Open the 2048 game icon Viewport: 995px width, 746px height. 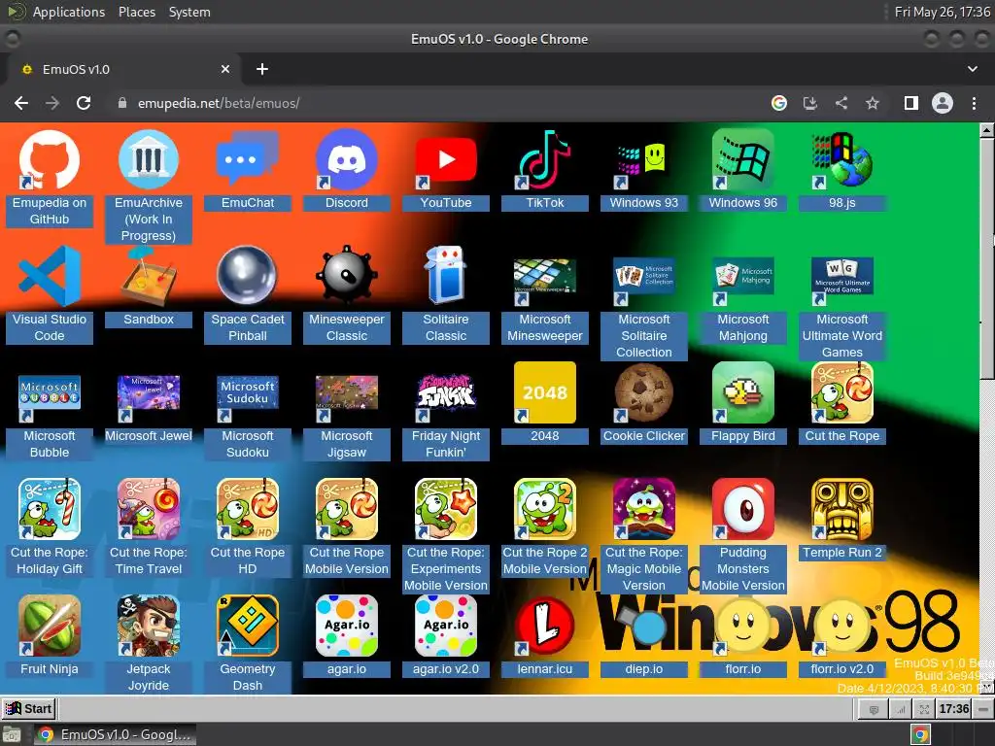click(544, 393)
